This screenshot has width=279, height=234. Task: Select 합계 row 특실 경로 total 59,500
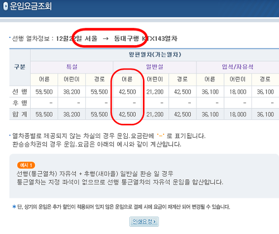tap(99, 114)
